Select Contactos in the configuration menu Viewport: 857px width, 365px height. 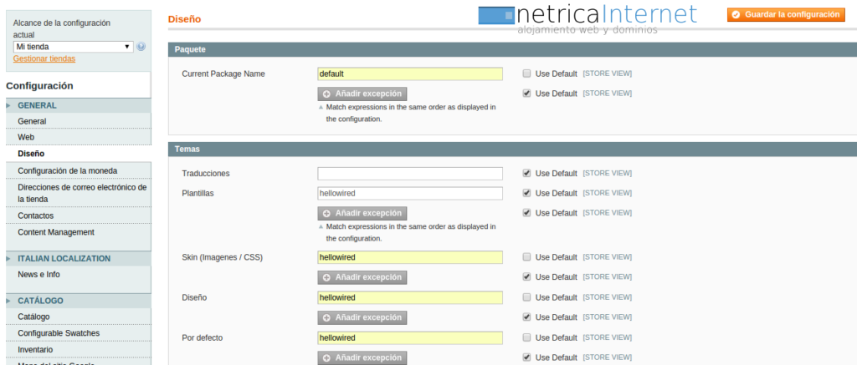[x=35, y=215]
